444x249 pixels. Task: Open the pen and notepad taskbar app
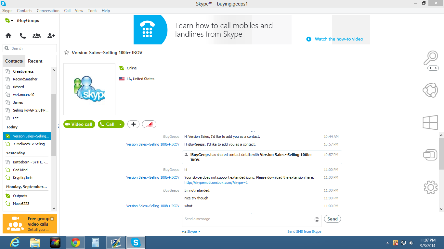point(116,243)
